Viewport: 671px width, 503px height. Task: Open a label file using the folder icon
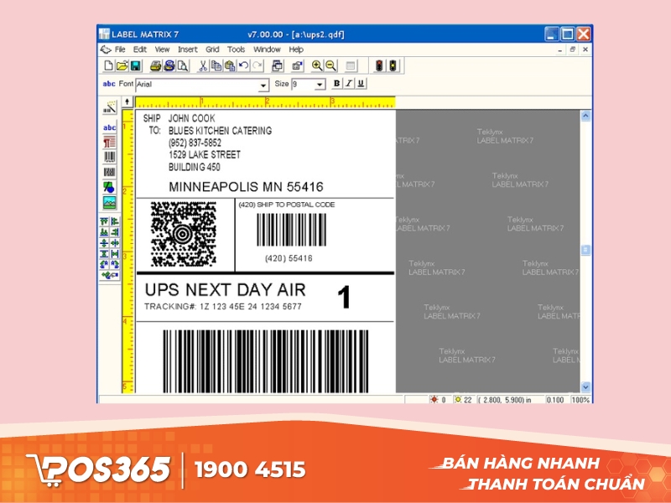click(x=120, y=66)
